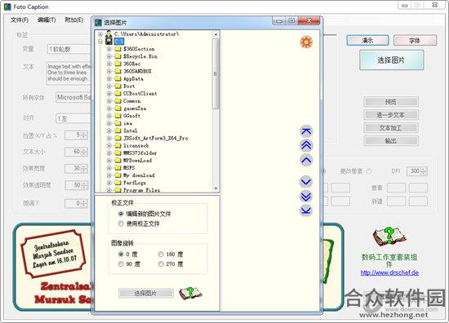Screen dimensions: 449x323
Task: Click the single up arrow button
Action: 306,160
